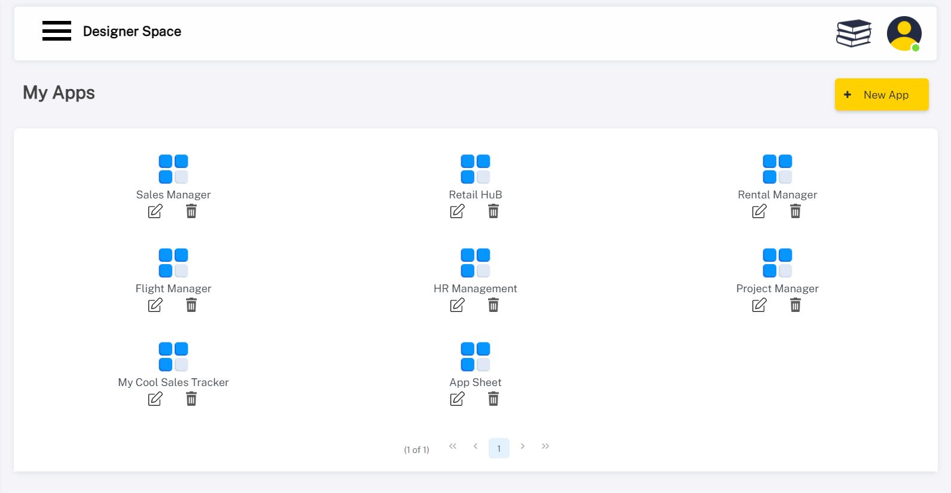Edit the My Cool Sales Tracker app
Image resolution: width=951 pixels, height=493 pixels.
pyautogui.click(x=156, y=399)
